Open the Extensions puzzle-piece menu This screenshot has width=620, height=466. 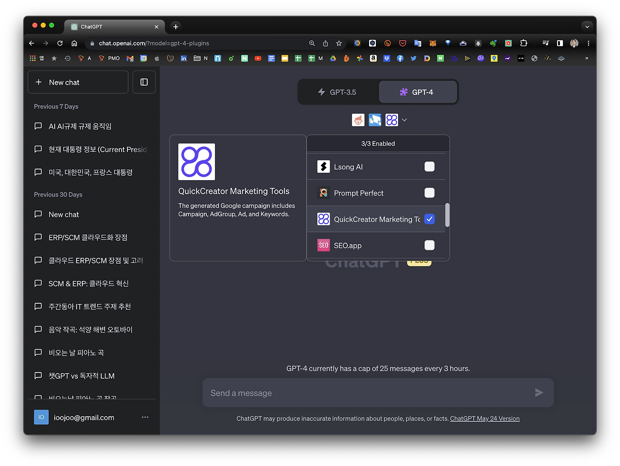tap(524, 43)
